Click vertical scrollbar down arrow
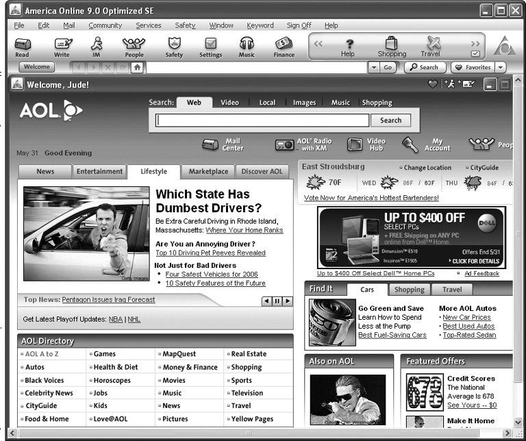Image resolution: width=526 pixels, height=441 pixels. pos(518,423)
